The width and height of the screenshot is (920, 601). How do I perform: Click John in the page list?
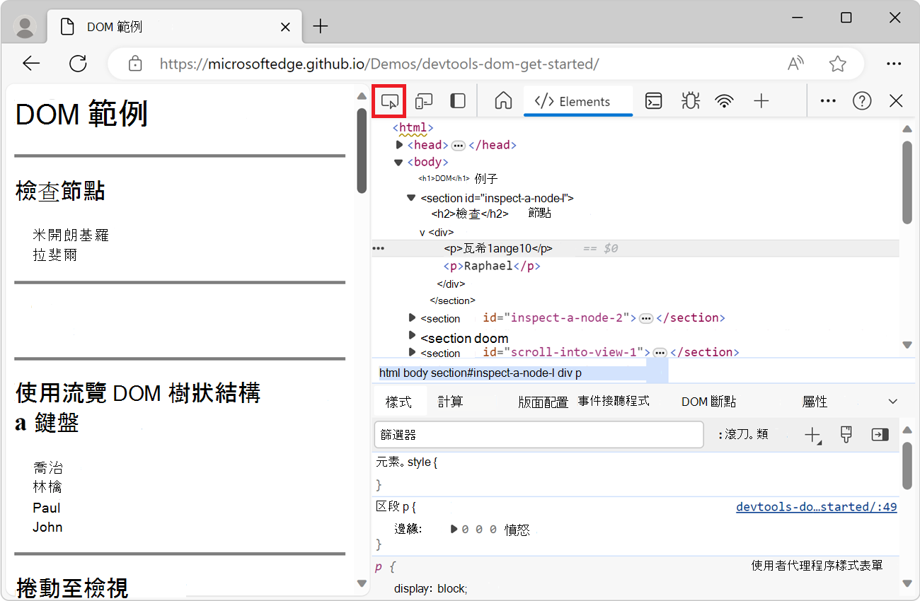pyautogui.click(x=47, y=527)
